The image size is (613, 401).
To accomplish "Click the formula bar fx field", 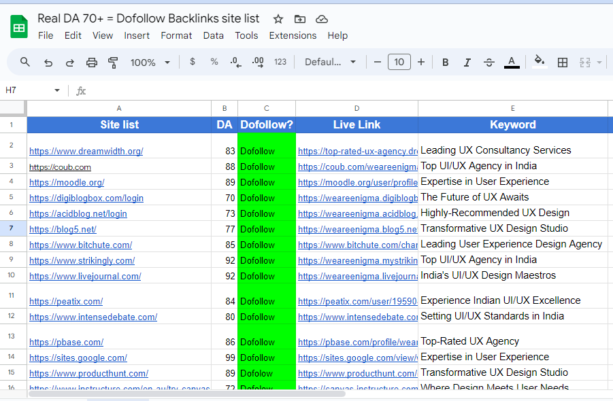I will (x=81, y=90).
